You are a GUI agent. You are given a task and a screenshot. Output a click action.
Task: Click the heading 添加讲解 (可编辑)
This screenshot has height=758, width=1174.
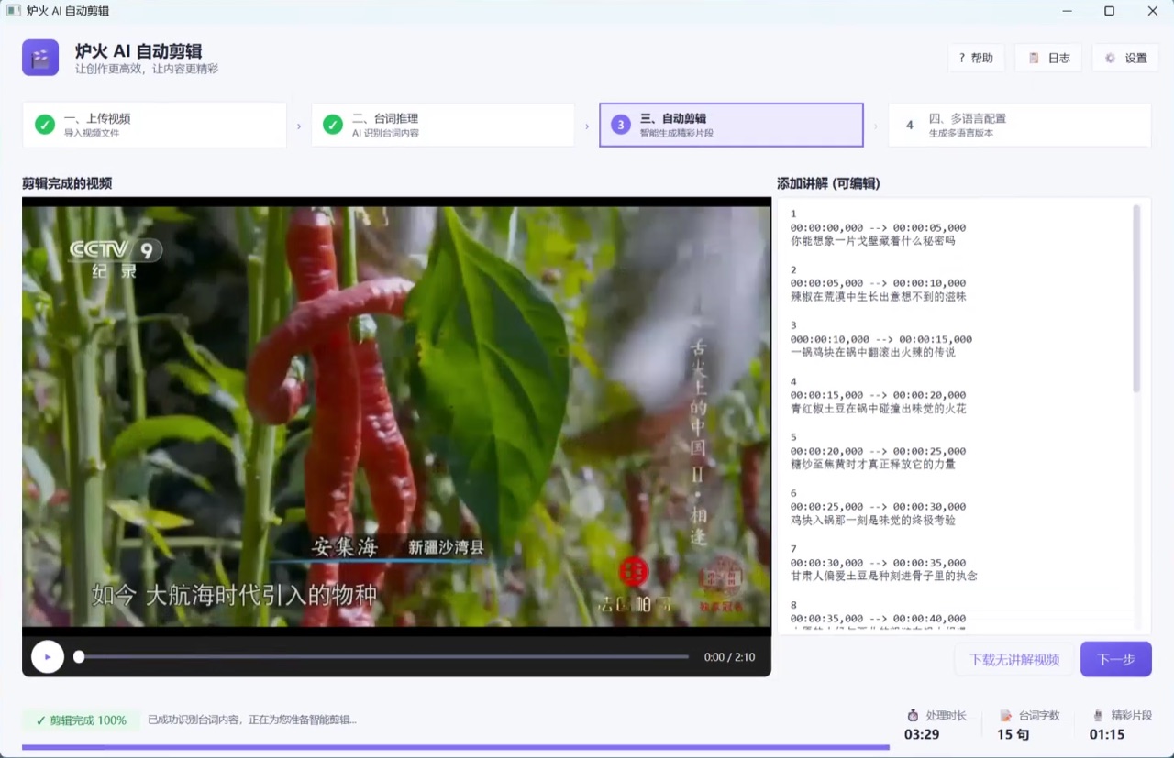coord(828,183)
